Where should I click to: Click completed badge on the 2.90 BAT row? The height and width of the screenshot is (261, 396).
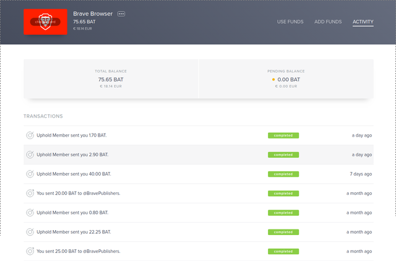(x=283, y=155)
